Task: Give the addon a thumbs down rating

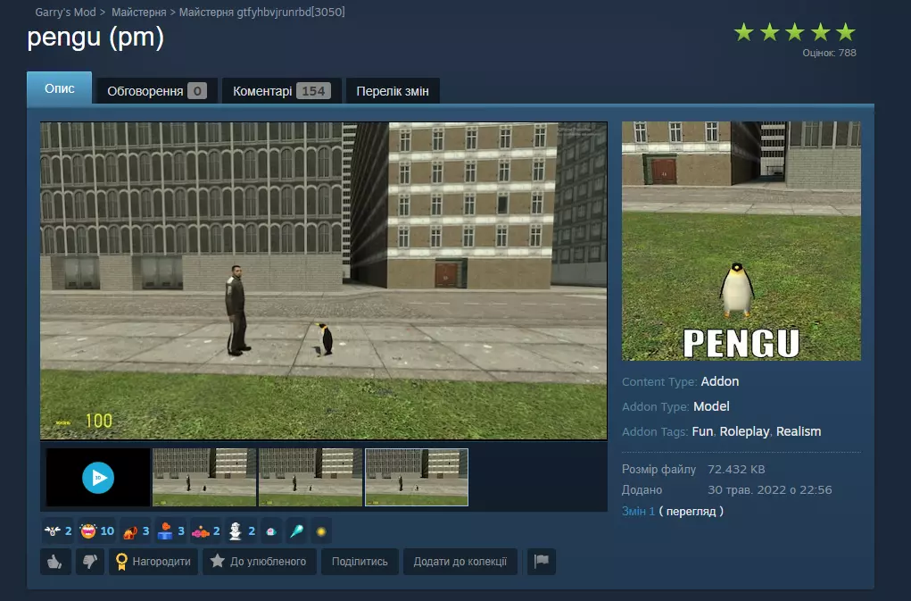Action: point(90,562)
